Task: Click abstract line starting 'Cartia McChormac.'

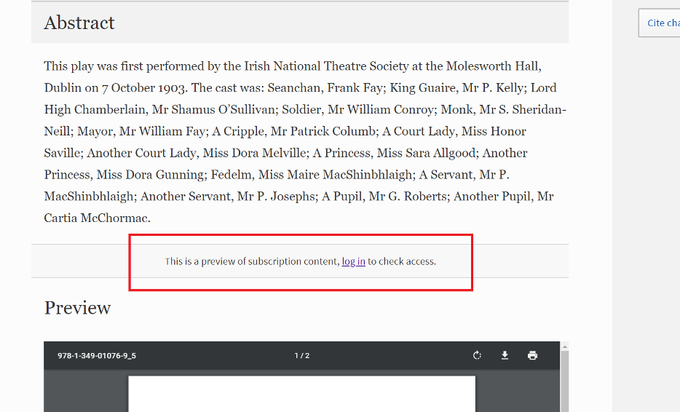Action: 97,218
